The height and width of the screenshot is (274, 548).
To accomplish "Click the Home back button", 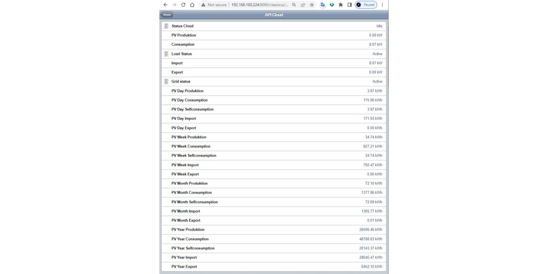I will [x=167, y=15].
